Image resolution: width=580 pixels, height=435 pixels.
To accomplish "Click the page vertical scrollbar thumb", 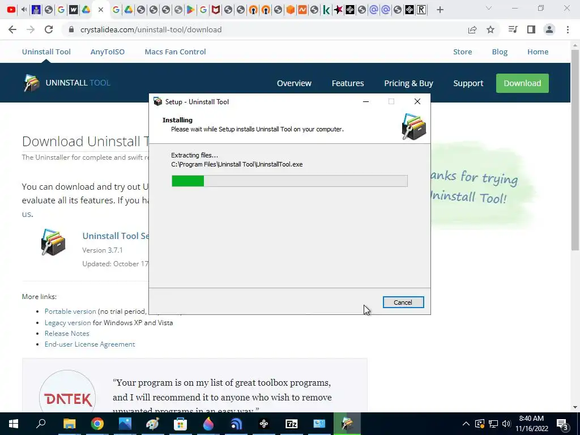I will coord(575,150).
